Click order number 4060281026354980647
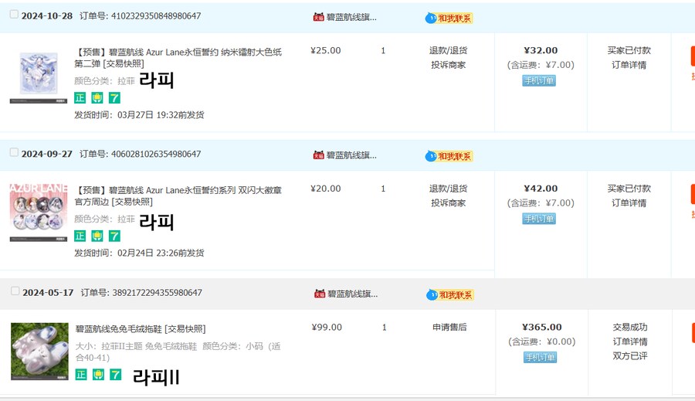The height and width of the screenshot is (401, 695). 155,154
